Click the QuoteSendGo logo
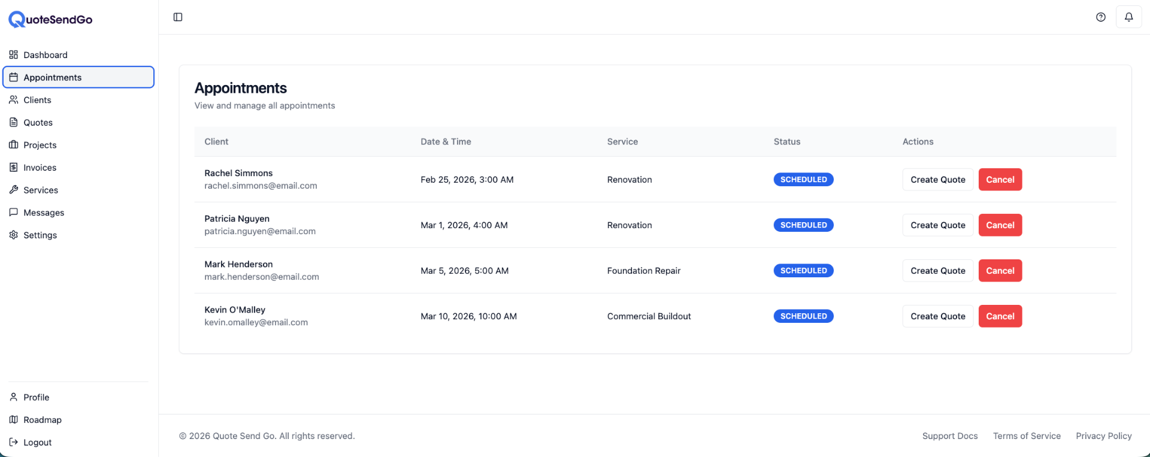 51,20
